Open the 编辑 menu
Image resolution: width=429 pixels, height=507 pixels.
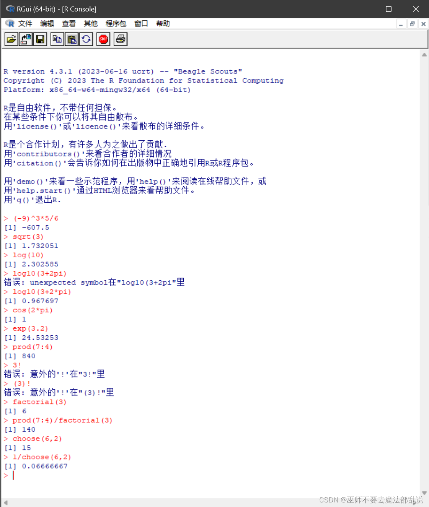(x=47, y=24)
